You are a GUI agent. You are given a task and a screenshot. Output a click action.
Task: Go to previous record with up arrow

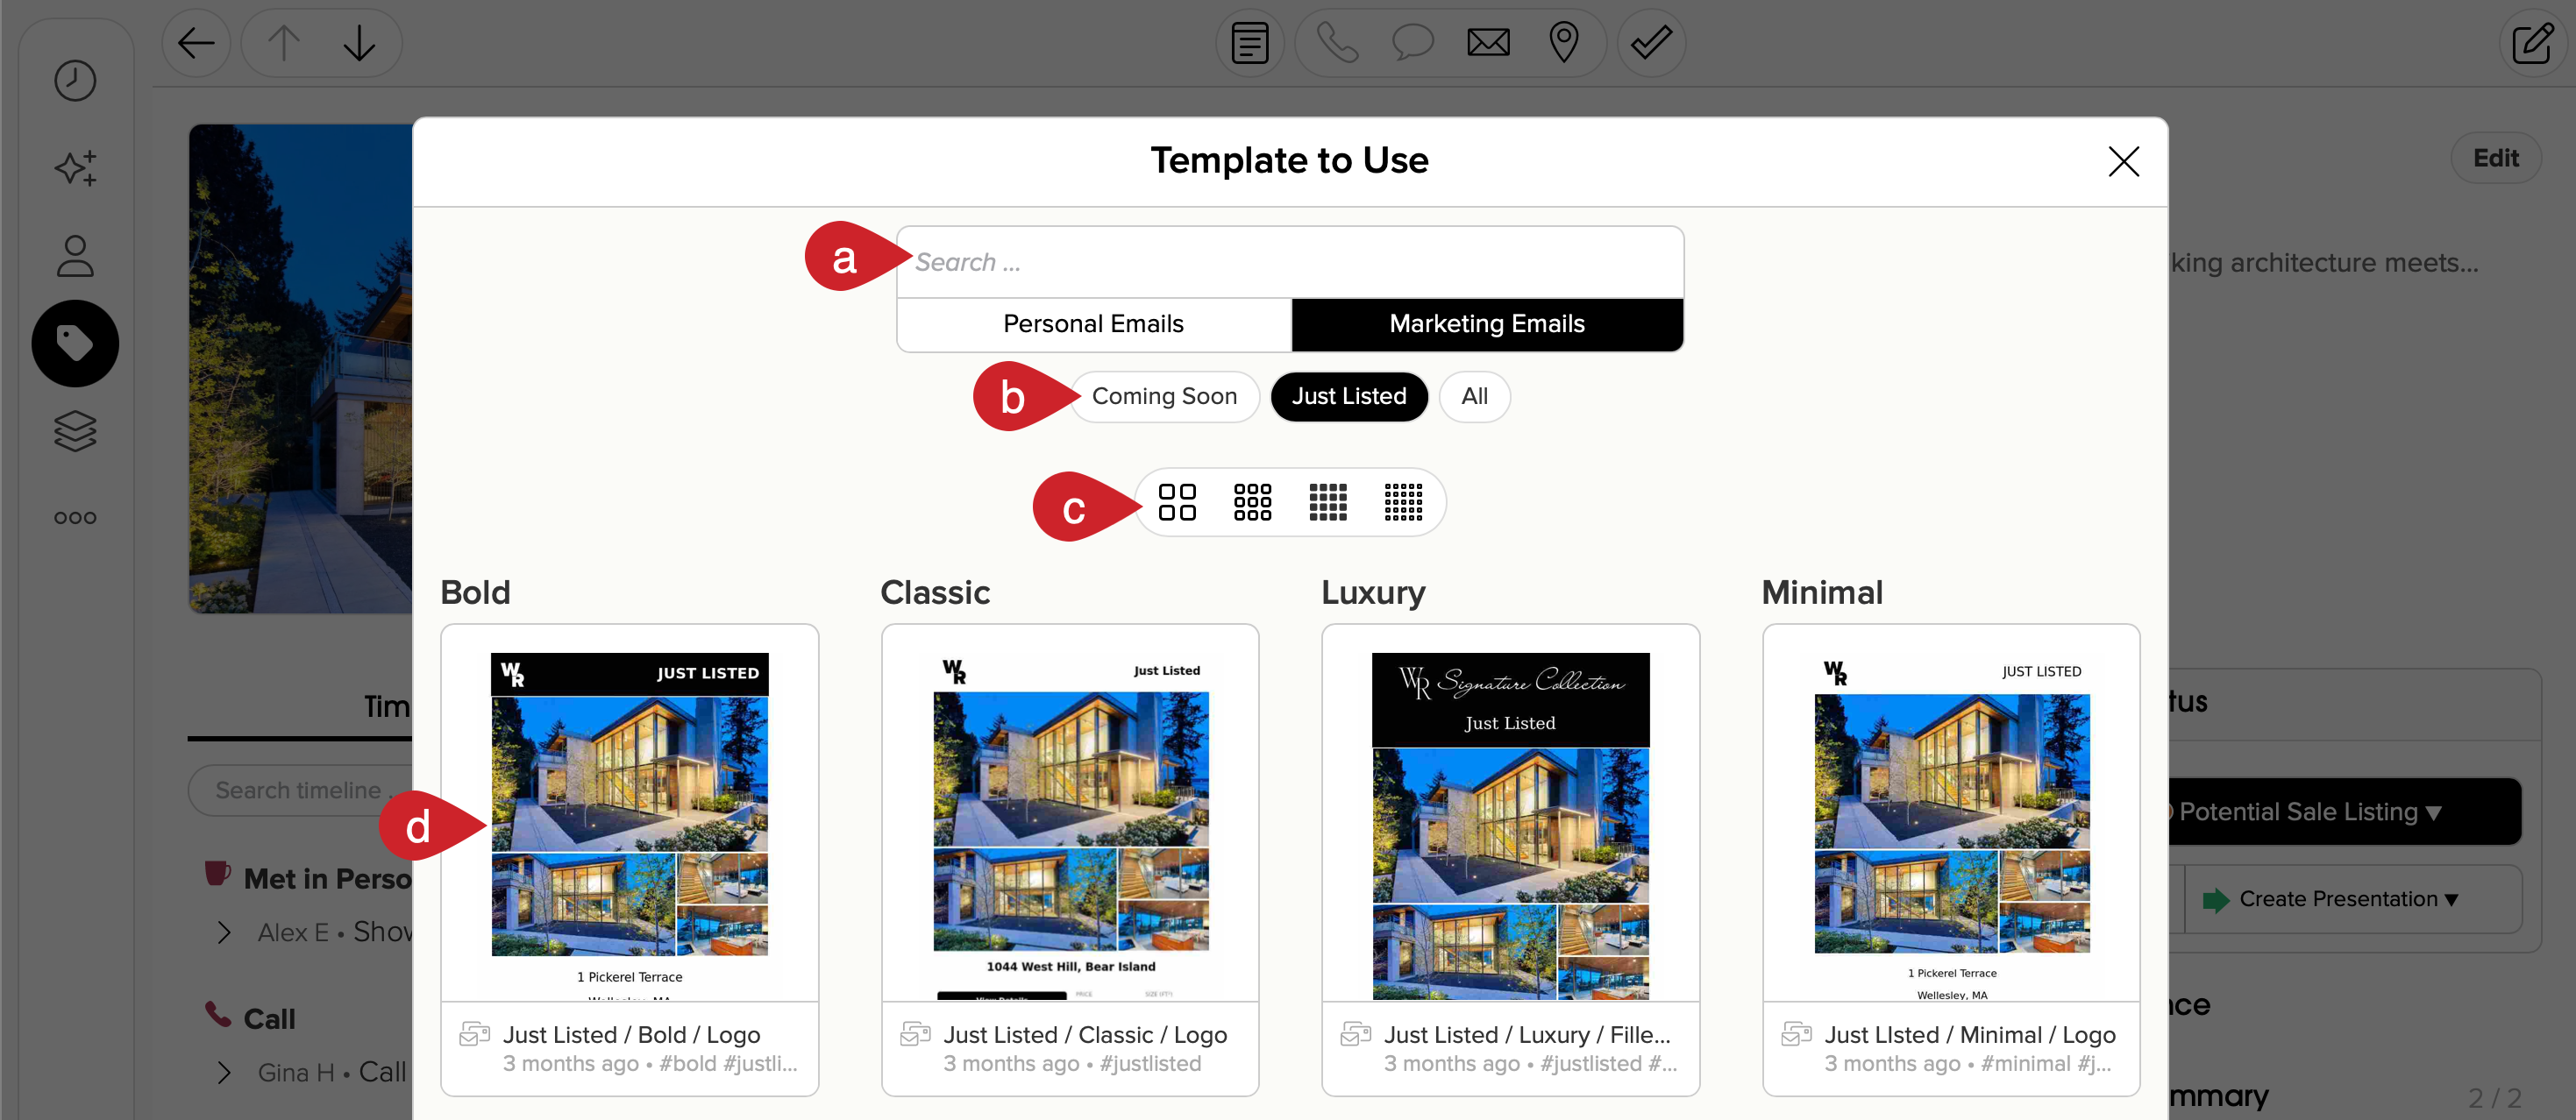(x=284, y=43)
